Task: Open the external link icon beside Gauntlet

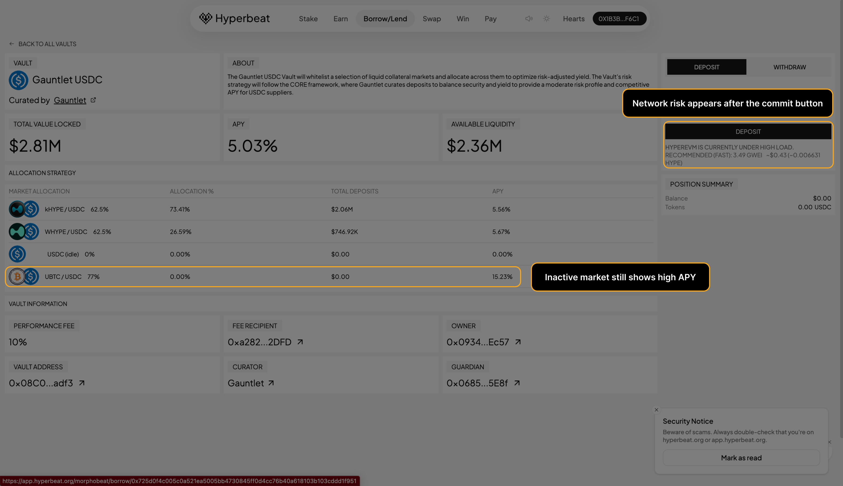Action: click(x=93, y=100)
